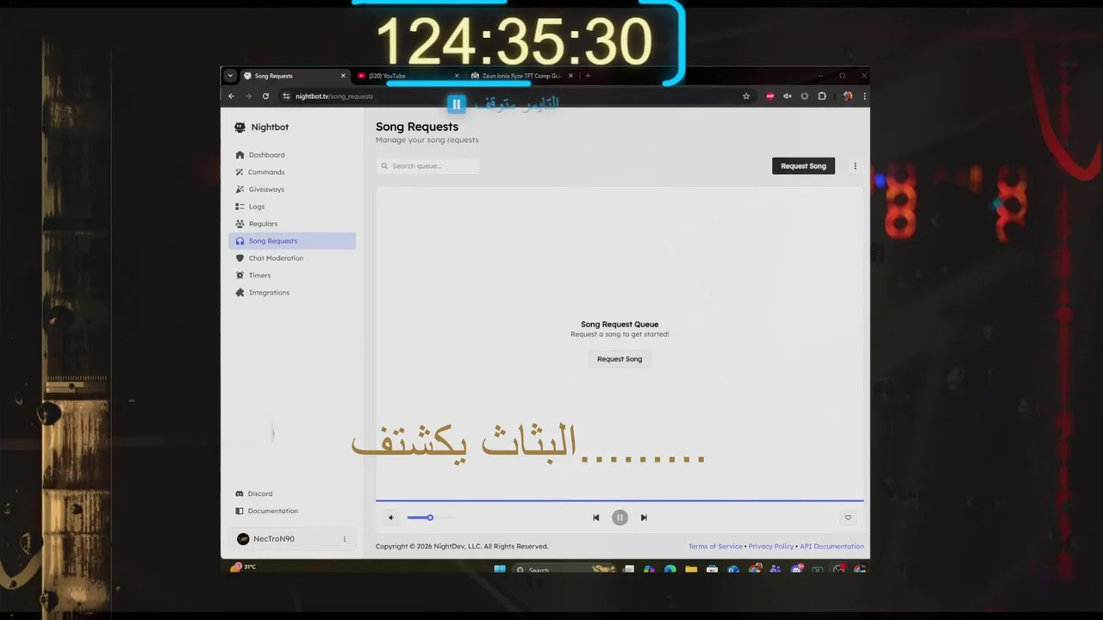The image size is (1103, 620).
Task: Reload the Nightbot page
Action: tap(265, 96)
